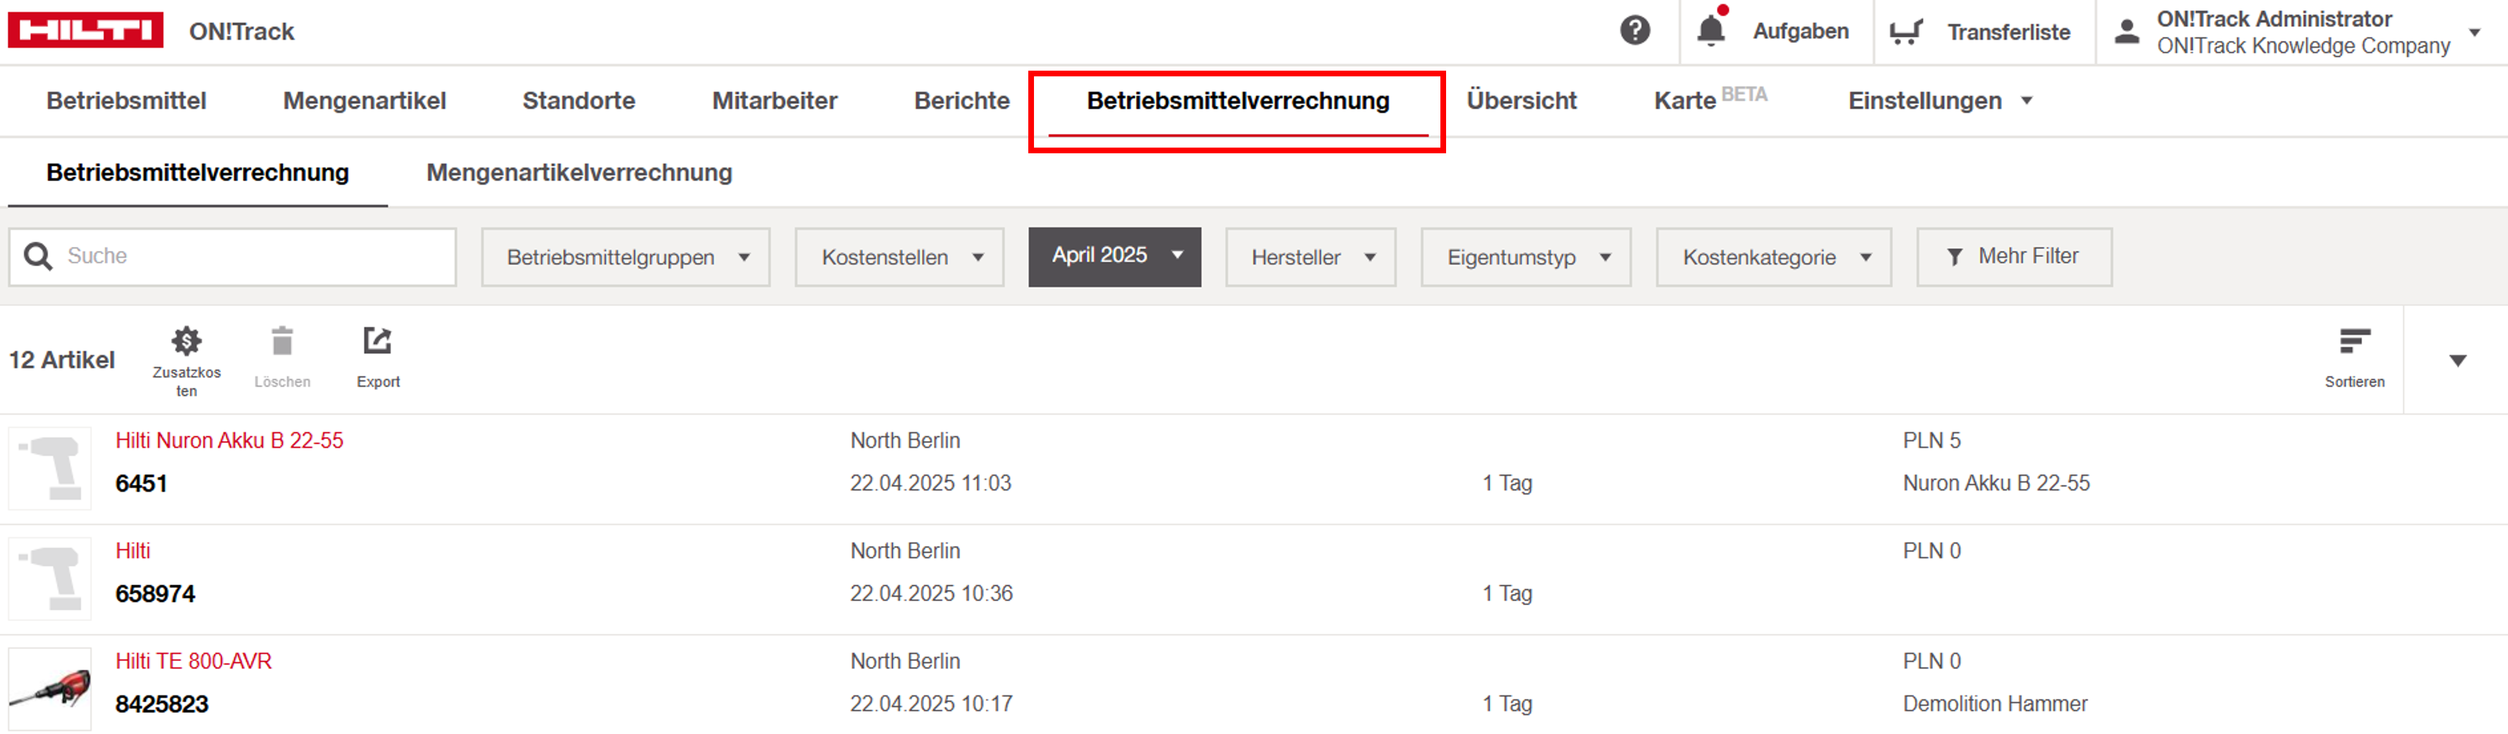The width and height of the screenshot is (2508, 734).
Task: Click the Löschen trash icon
Action: pyautogui.click(x=282, y=342)
